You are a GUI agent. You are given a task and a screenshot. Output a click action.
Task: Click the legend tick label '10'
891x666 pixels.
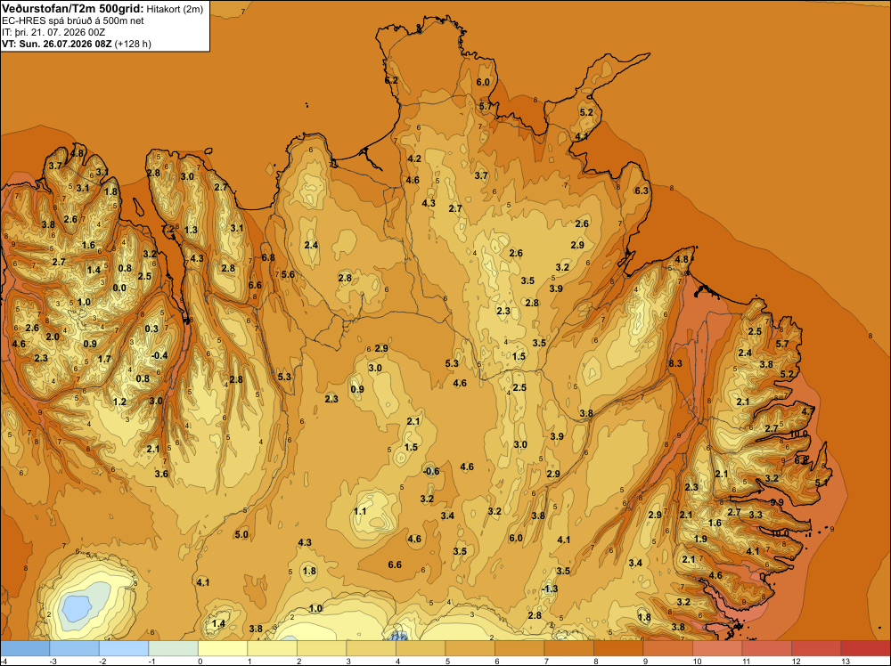click(x=697, y=662)
